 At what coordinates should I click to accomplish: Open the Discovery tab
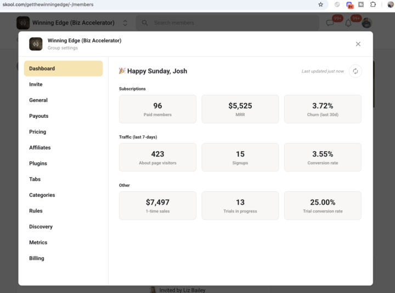coord(63,227)
